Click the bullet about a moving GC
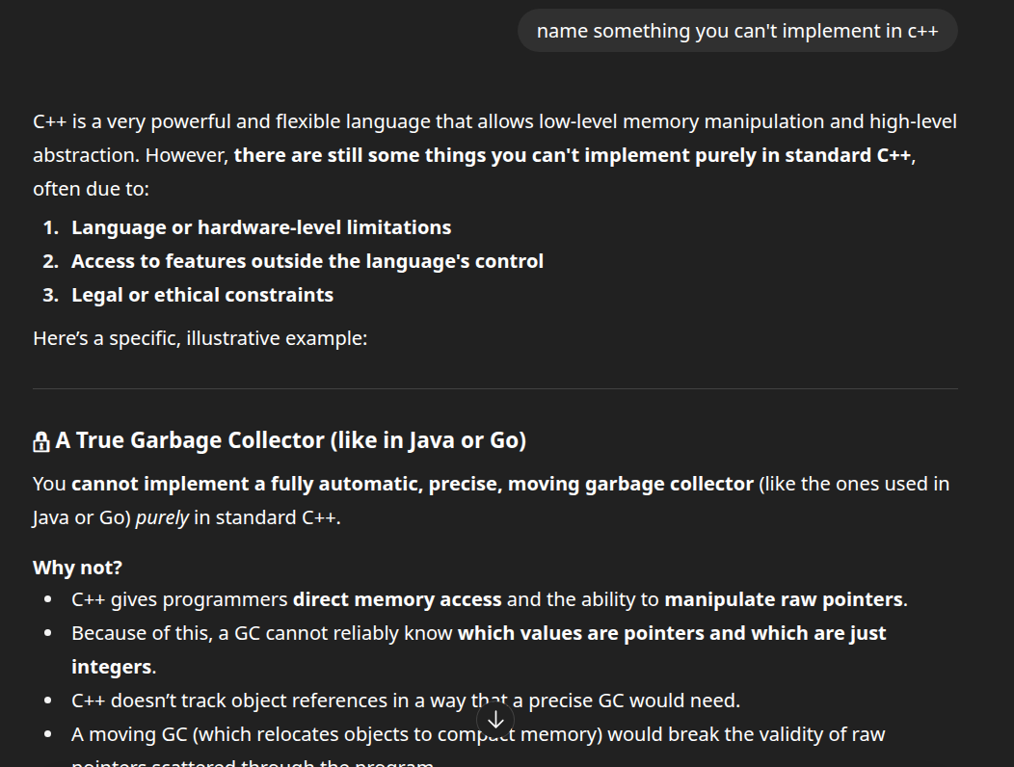1014x767 pixels. (x=477, y=734)
